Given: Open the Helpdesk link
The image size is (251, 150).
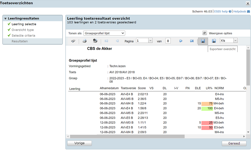Looking at the screenshot, I should (x=240, y=12).
